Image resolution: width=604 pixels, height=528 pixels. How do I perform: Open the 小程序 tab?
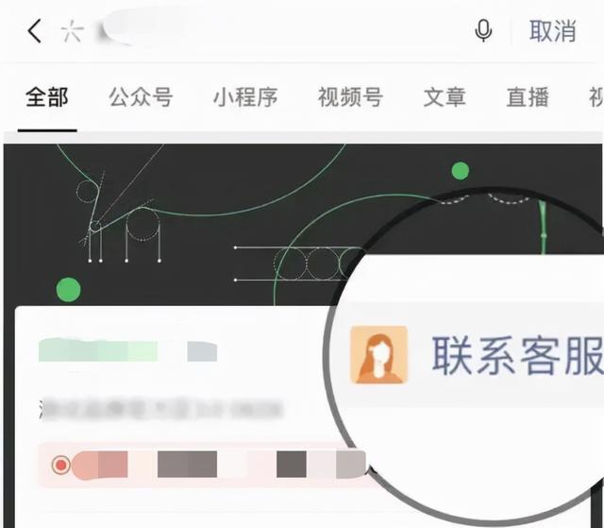tap(245, 97)
